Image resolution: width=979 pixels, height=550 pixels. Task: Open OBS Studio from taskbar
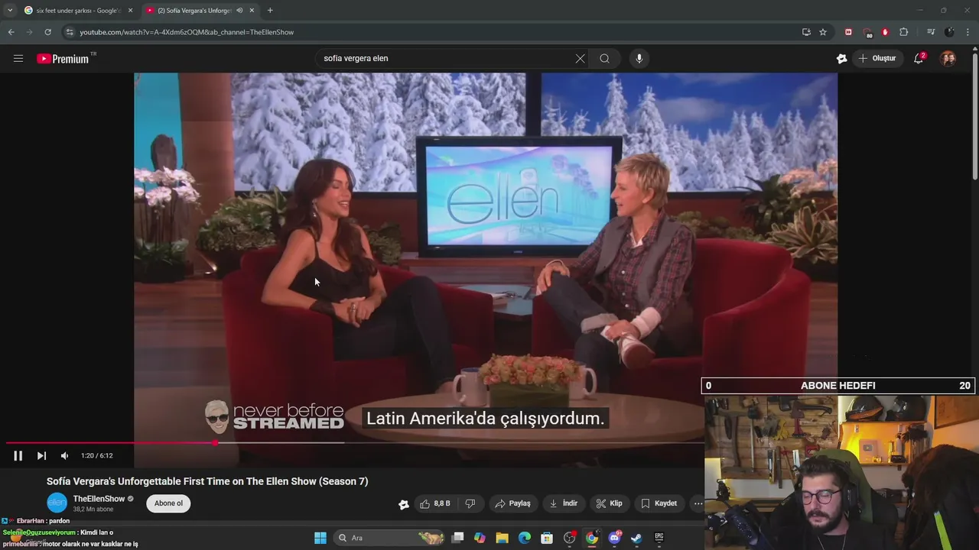click(569, 538)
